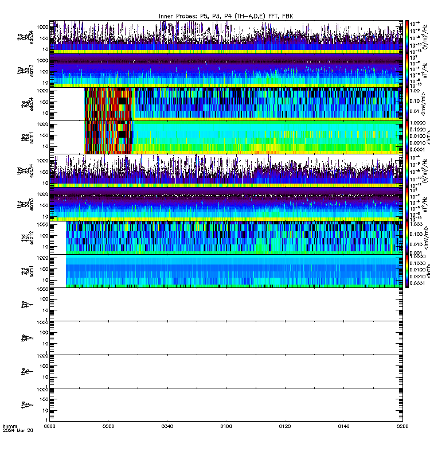Image resolution: width=430 pixels, height=459 pixels.
Task: Click inside the thd fff scm3 spectrogram
Action: coord(226,204)
